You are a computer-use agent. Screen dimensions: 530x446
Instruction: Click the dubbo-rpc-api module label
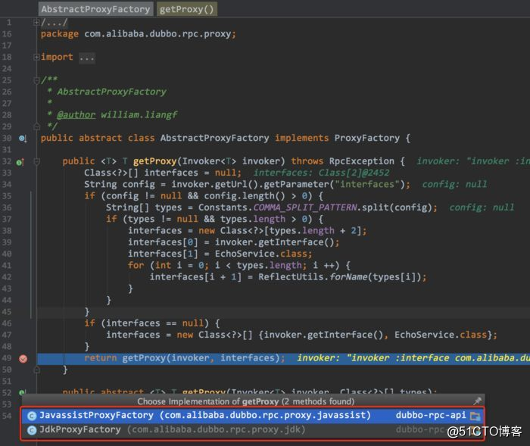[431, 415]
